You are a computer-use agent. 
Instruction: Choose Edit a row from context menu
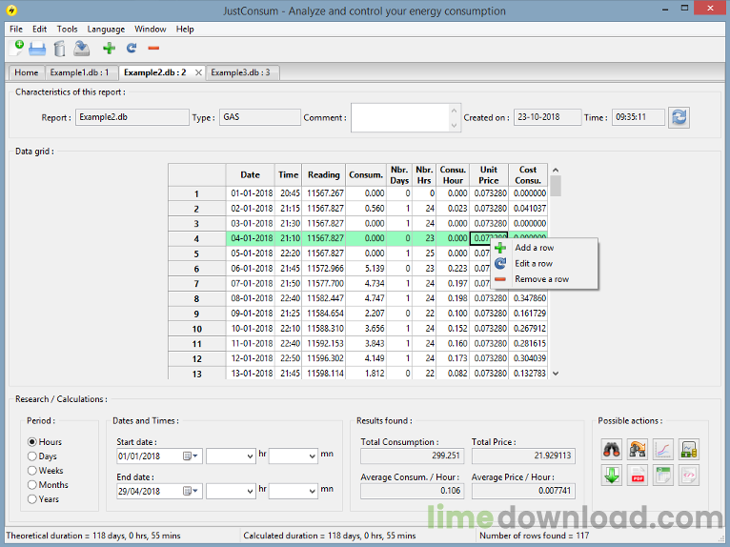tap(534, 263)
